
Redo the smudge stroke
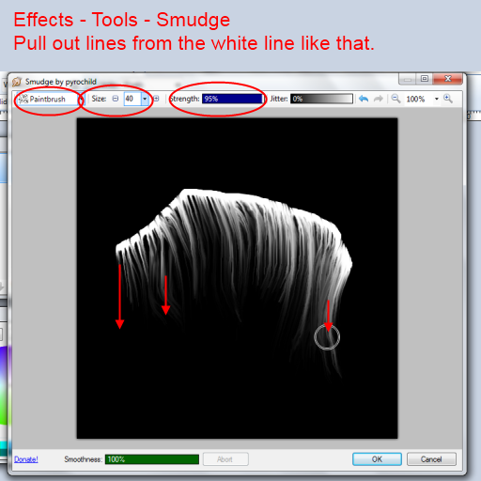(379, 99)
